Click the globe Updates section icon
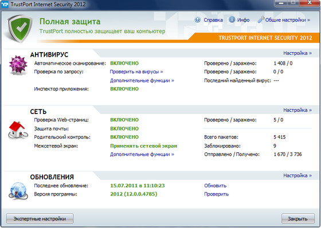This screenshot has width=321, height=228. [x=18, y=191]
